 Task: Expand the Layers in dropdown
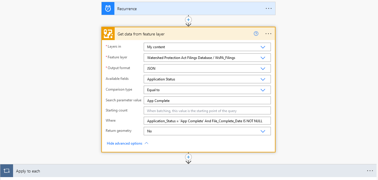coord(263,47)
